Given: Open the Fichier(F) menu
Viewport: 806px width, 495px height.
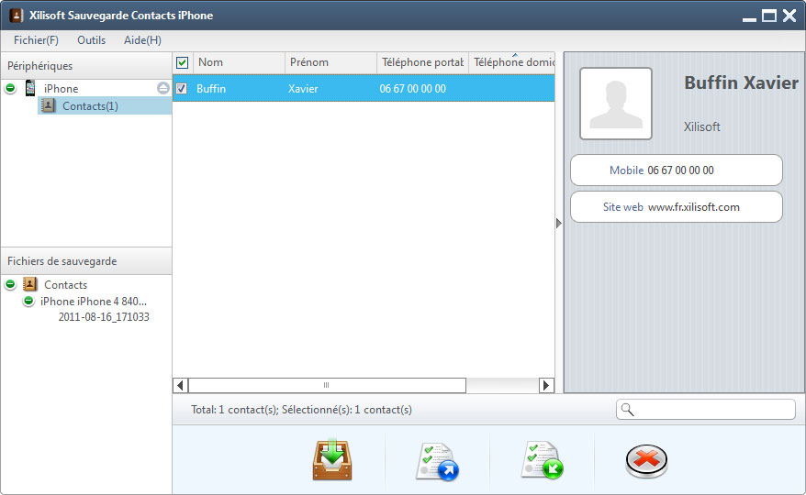Looking at the screenshot, I should (x=36, y=40).
